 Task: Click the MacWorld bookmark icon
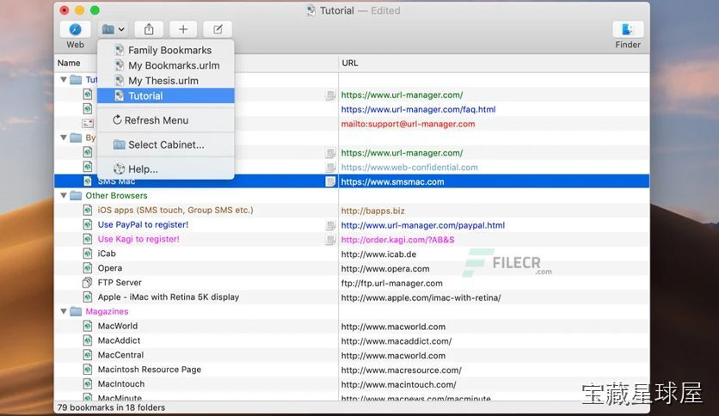click(88, 327)
